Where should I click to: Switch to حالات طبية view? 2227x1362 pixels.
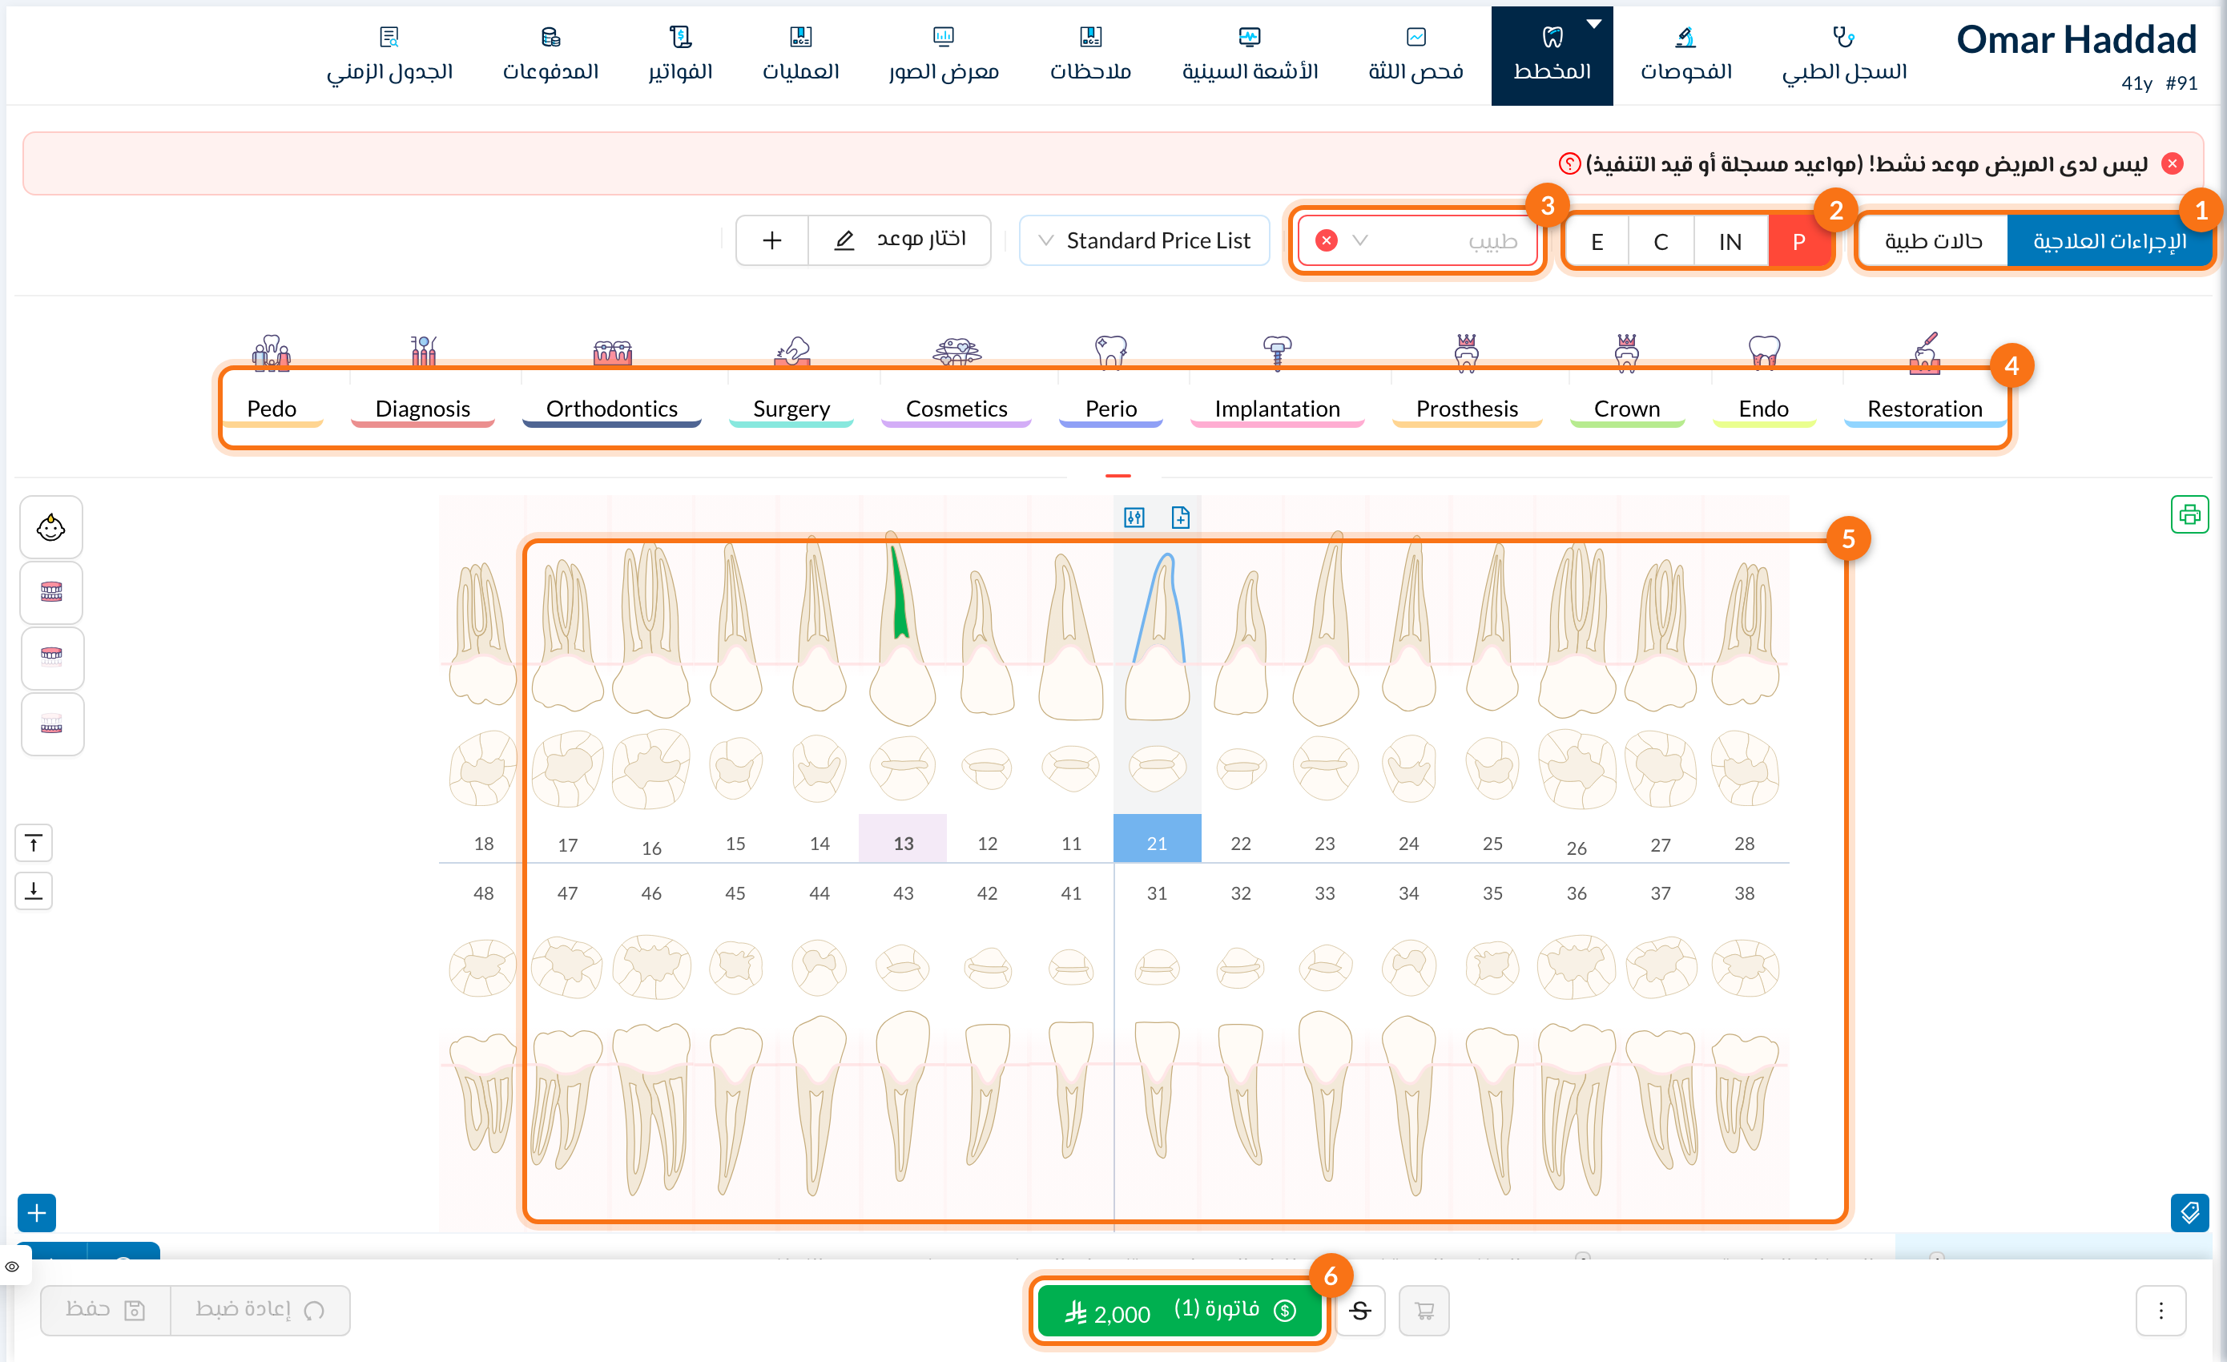tap(1933, 241)
